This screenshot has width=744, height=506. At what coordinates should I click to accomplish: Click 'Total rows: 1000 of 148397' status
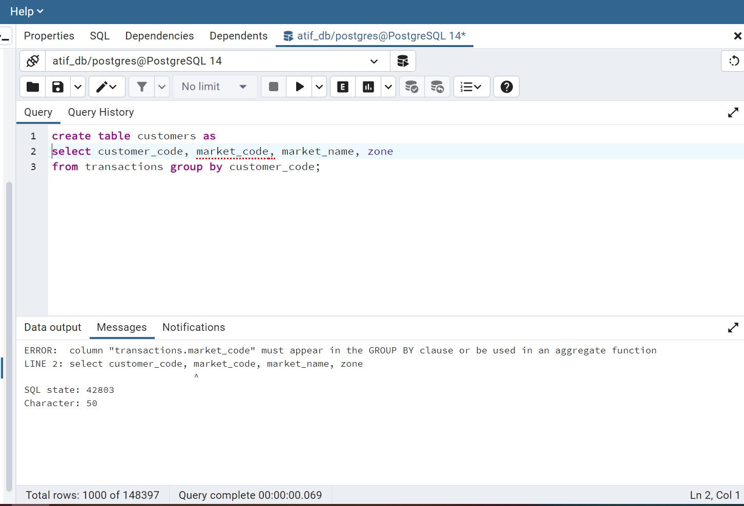pos(93,495)
